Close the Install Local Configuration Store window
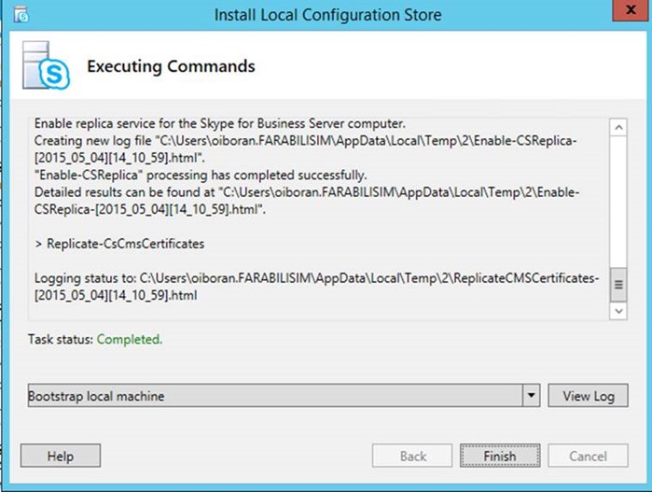The image size is (652, 492). pos(631,10)
